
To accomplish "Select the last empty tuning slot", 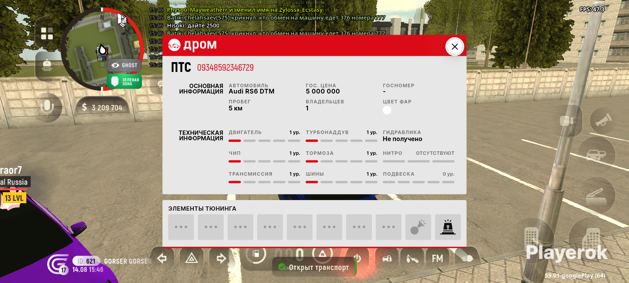I will tap(388, 227).
